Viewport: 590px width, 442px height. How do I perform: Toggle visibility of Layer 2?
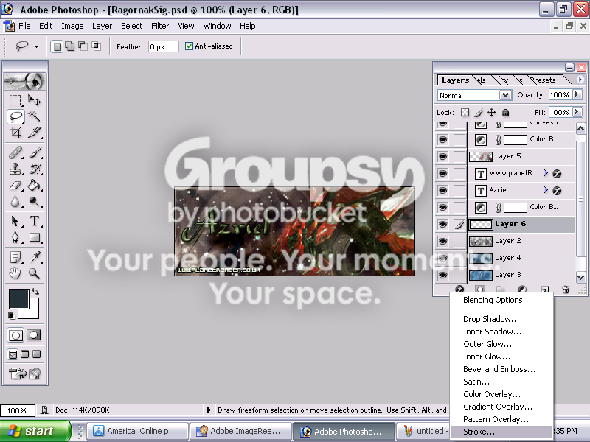443,241
